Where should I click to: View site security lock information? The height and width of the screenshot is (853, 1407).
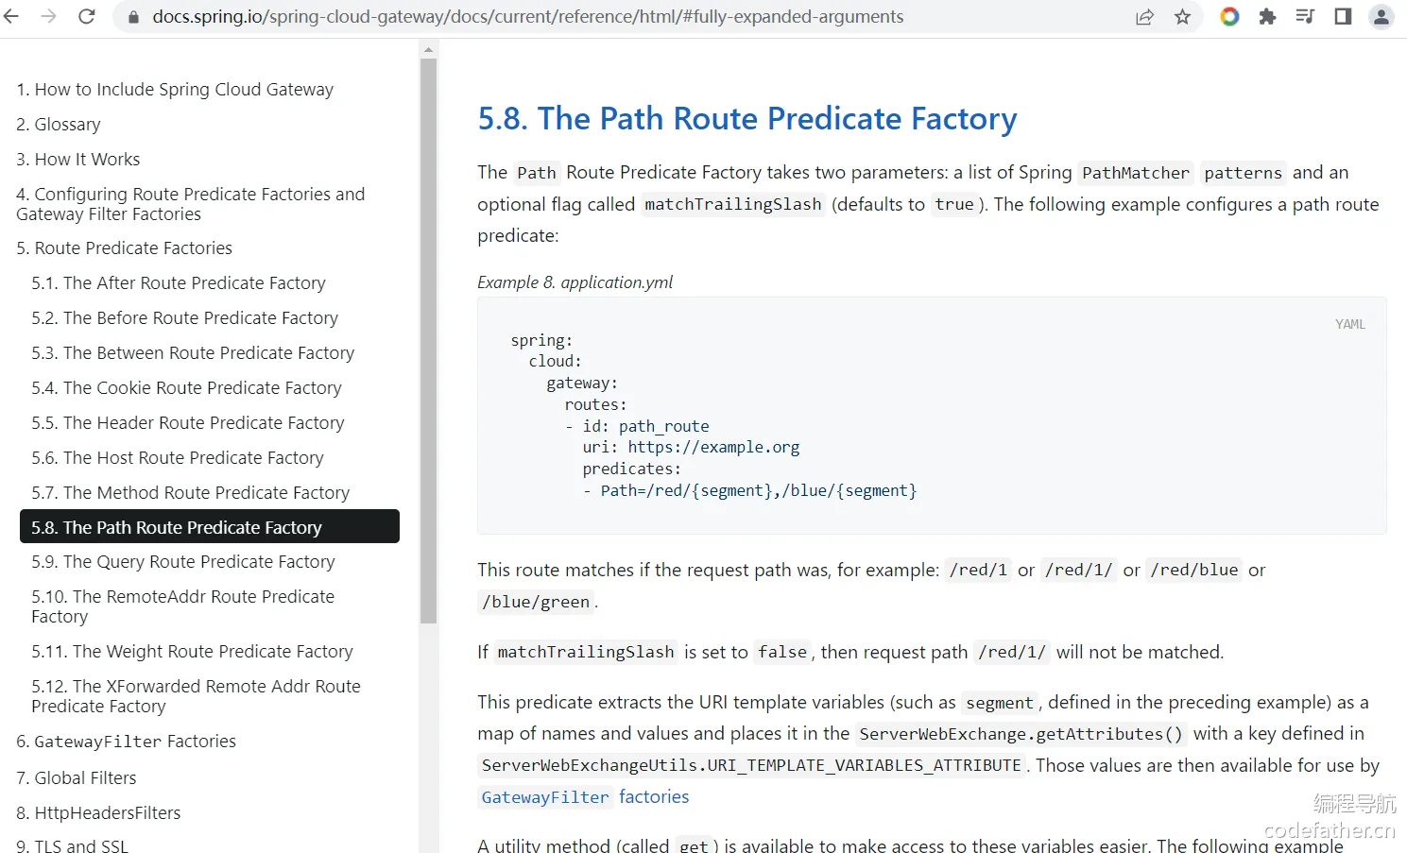[x=133, y=17]
